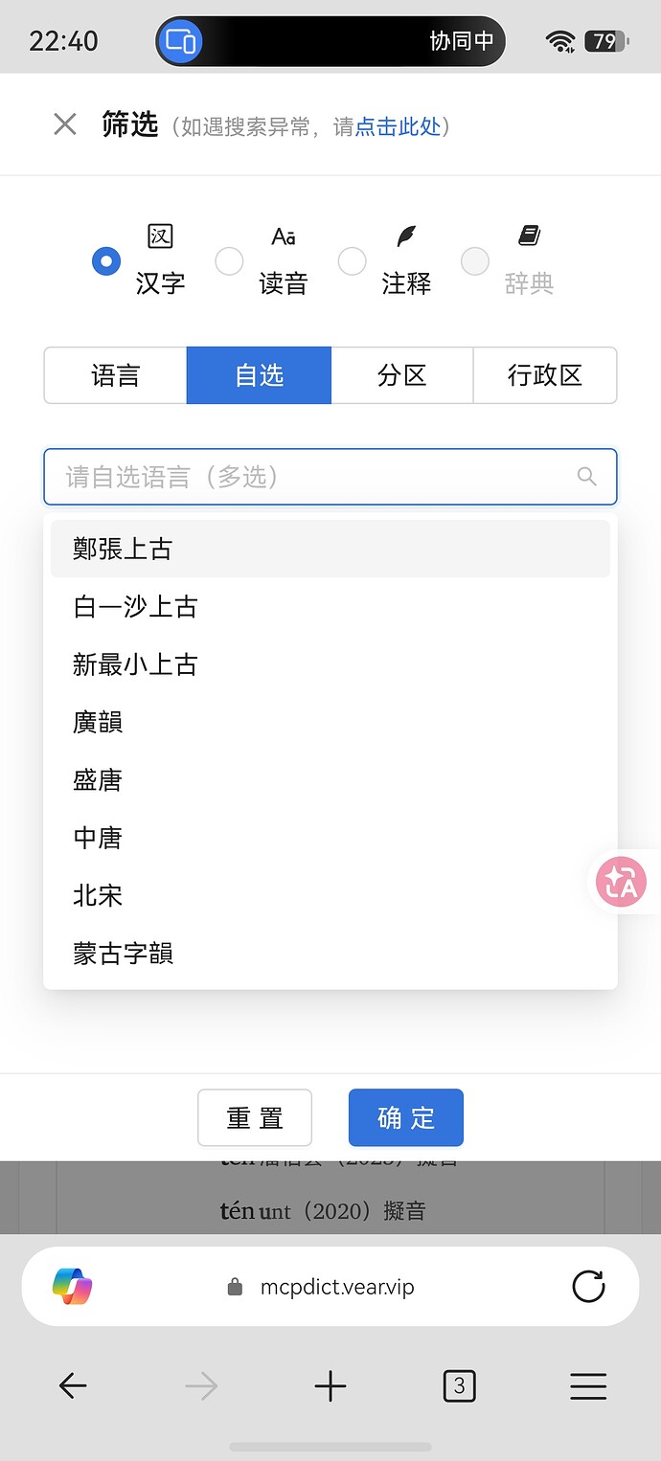Click the 汉字 Chinese character icon
The image size is (661, 1461).
pyautogui.click(x=159, y=236)
